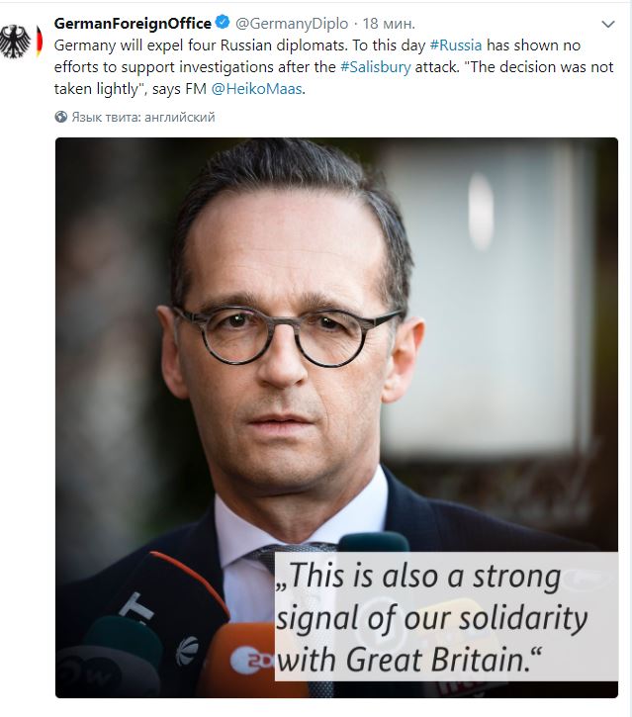The image size is (632, 717).
Task: Click the German flag stripe beside avatar
Action: coord(40,42)
